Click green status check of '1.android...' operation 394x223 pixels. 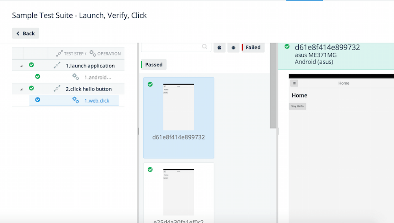coord(38,77)
